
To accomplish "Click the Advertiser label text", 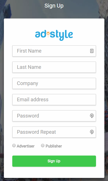I will pos(26,146).
